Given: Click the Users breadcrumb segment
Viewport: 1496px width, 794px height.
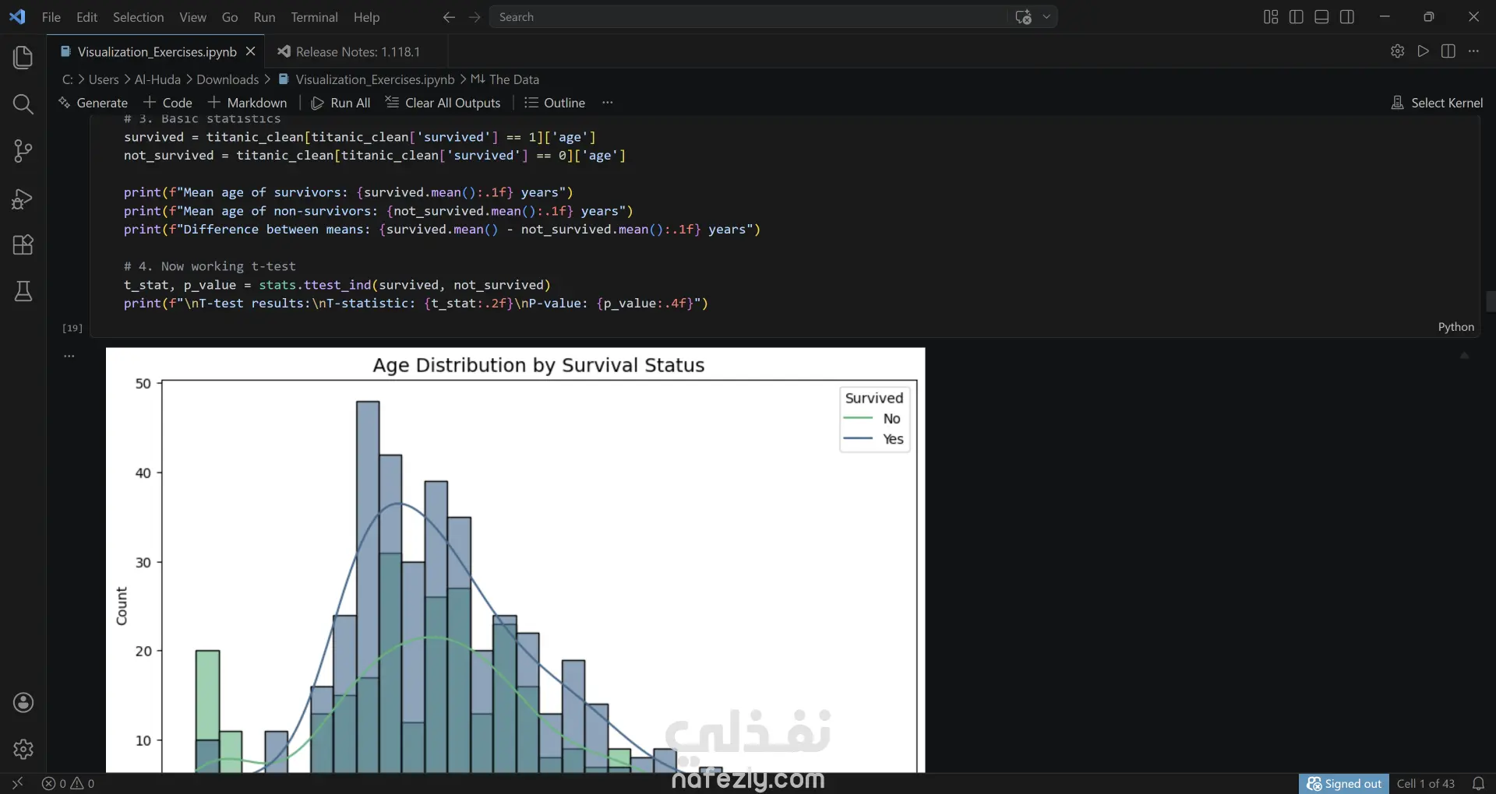Looking at the screenshot, I should [x=104, y=79].
